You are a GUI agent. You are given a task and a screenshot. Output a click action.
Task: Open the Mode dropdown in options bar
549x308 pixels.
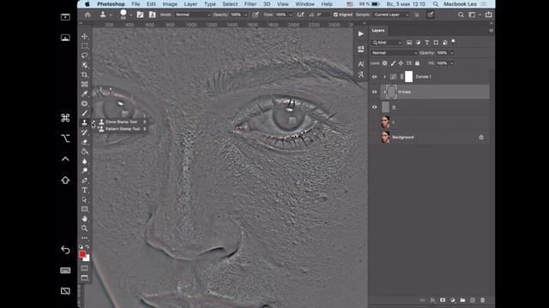193,15
